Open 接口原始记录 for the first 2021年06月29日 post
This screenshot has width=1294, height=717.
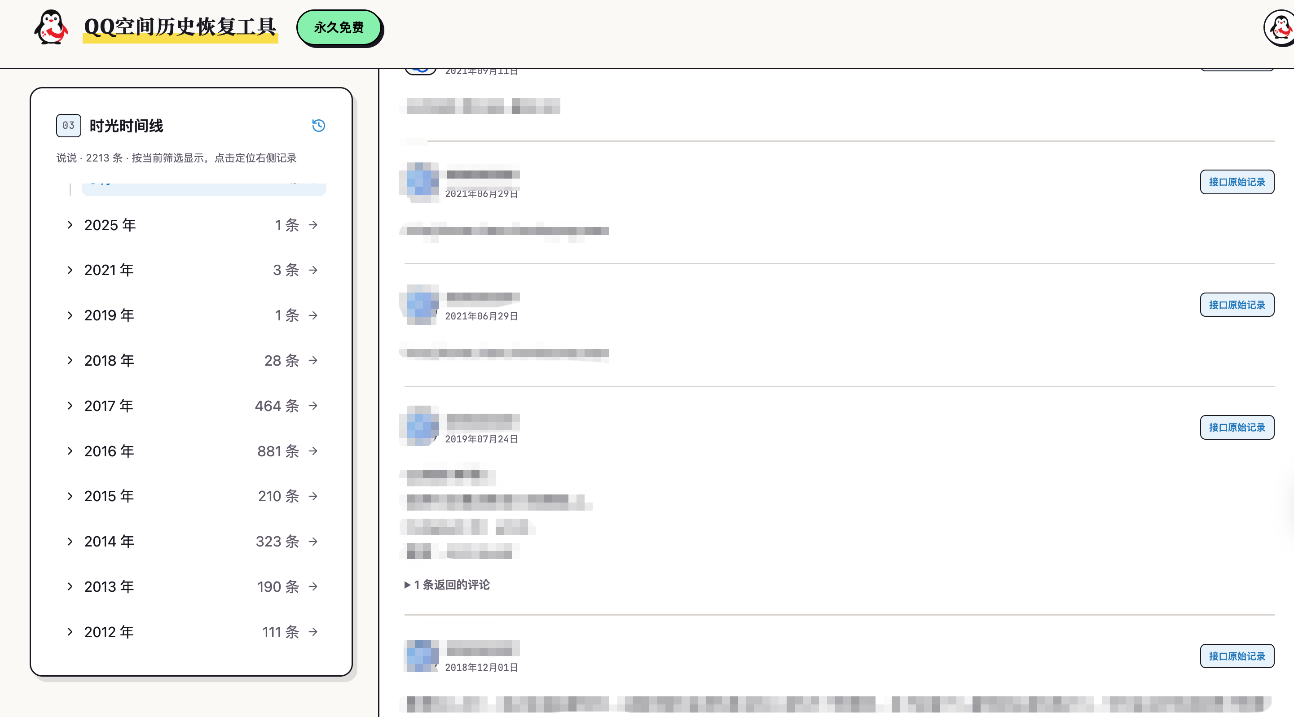pyautogui.click(x=1237, y=182)
